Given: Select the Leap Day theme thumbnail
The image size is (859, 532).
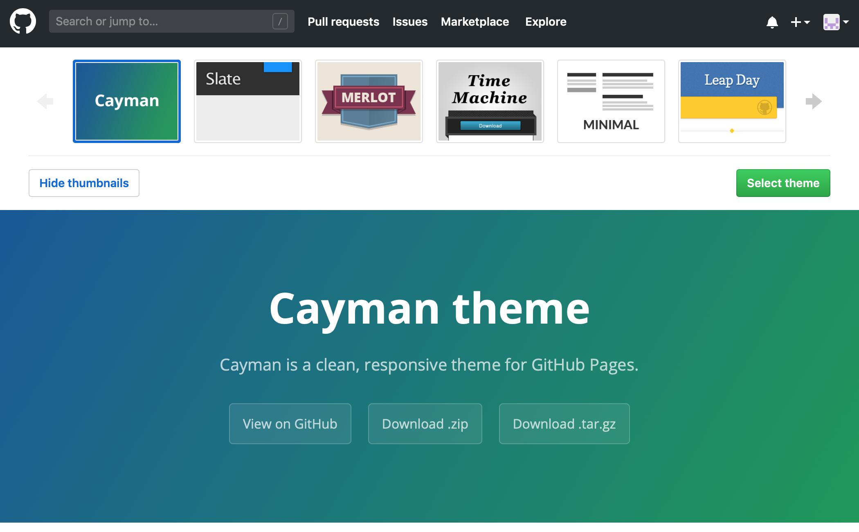Looking at the screenshot, I should pos(733,100).
